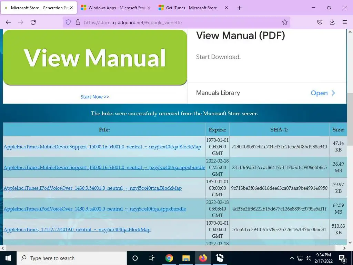Click the File: column header
This screenshot has height=265, width=353.
click(104, 130)
